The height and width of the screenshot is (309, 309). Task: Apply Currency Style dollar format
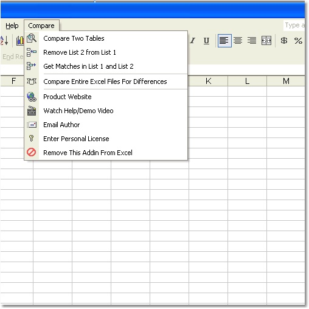[x=284, y=41]
